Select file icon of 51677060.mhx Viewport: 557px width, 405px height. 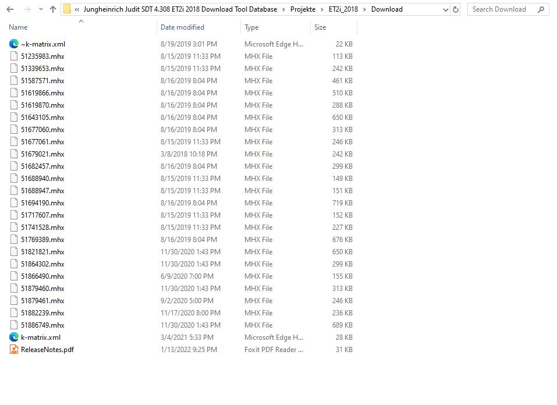(14, 129)
